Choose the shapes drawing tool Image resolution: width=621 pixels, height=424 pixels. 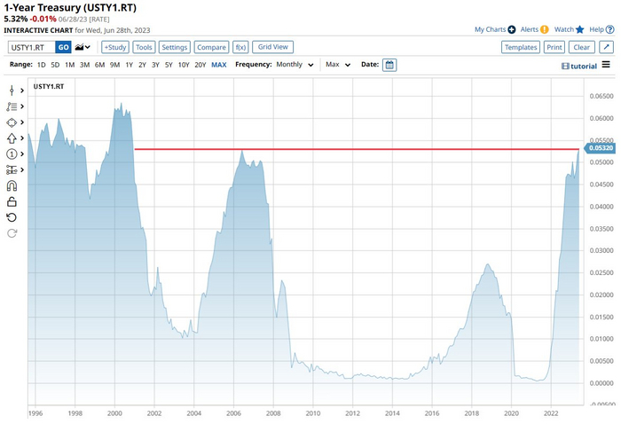tap(12, 122)
